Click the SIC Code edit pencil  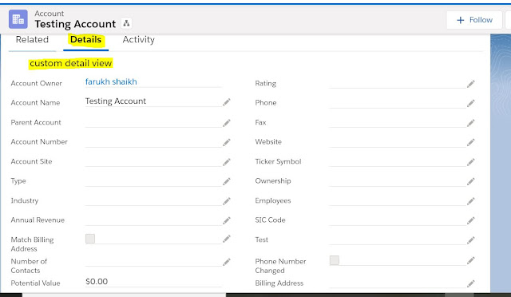[470, 220]
